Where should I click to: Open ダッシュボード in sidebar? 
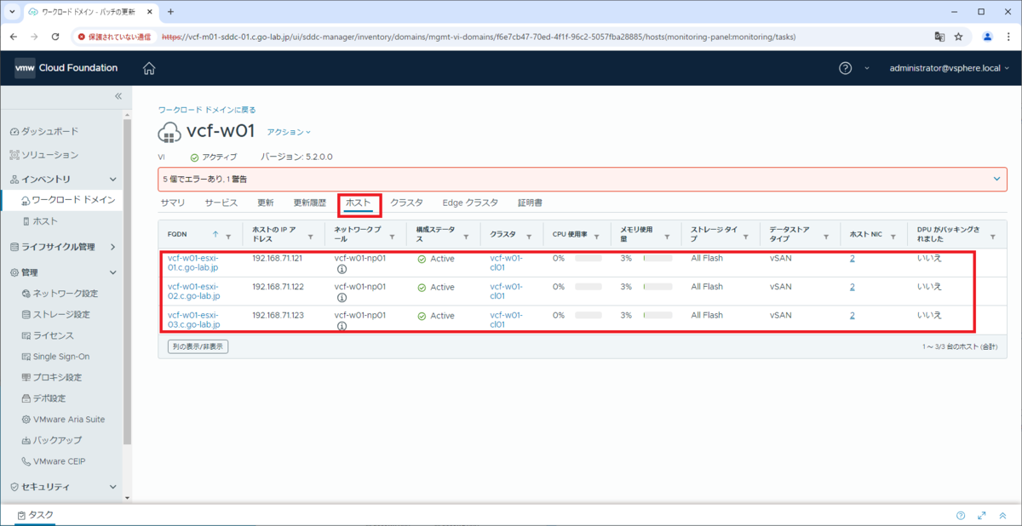click(44, 131)
